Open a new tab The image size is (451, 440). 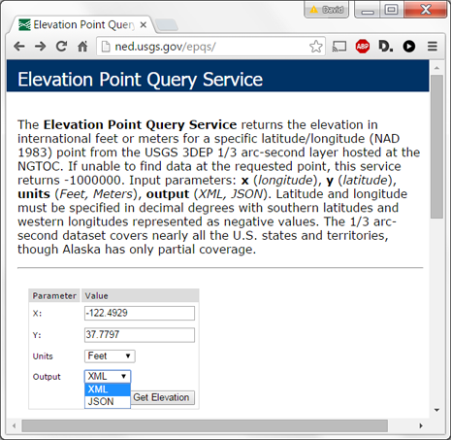tap(167, 25)
